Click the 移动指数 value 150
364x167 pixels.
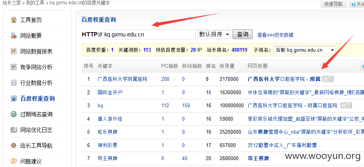click(186, 106)
